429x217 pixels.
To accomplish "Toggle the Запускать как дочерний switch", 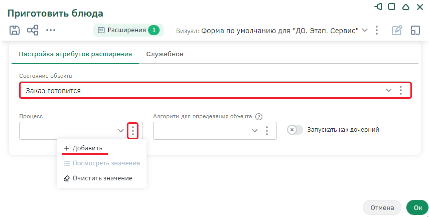I will pos(295,130).
